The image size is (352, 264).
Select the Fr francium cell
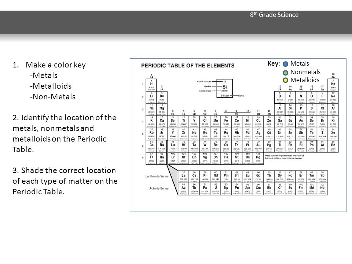(x=151, y=158)
